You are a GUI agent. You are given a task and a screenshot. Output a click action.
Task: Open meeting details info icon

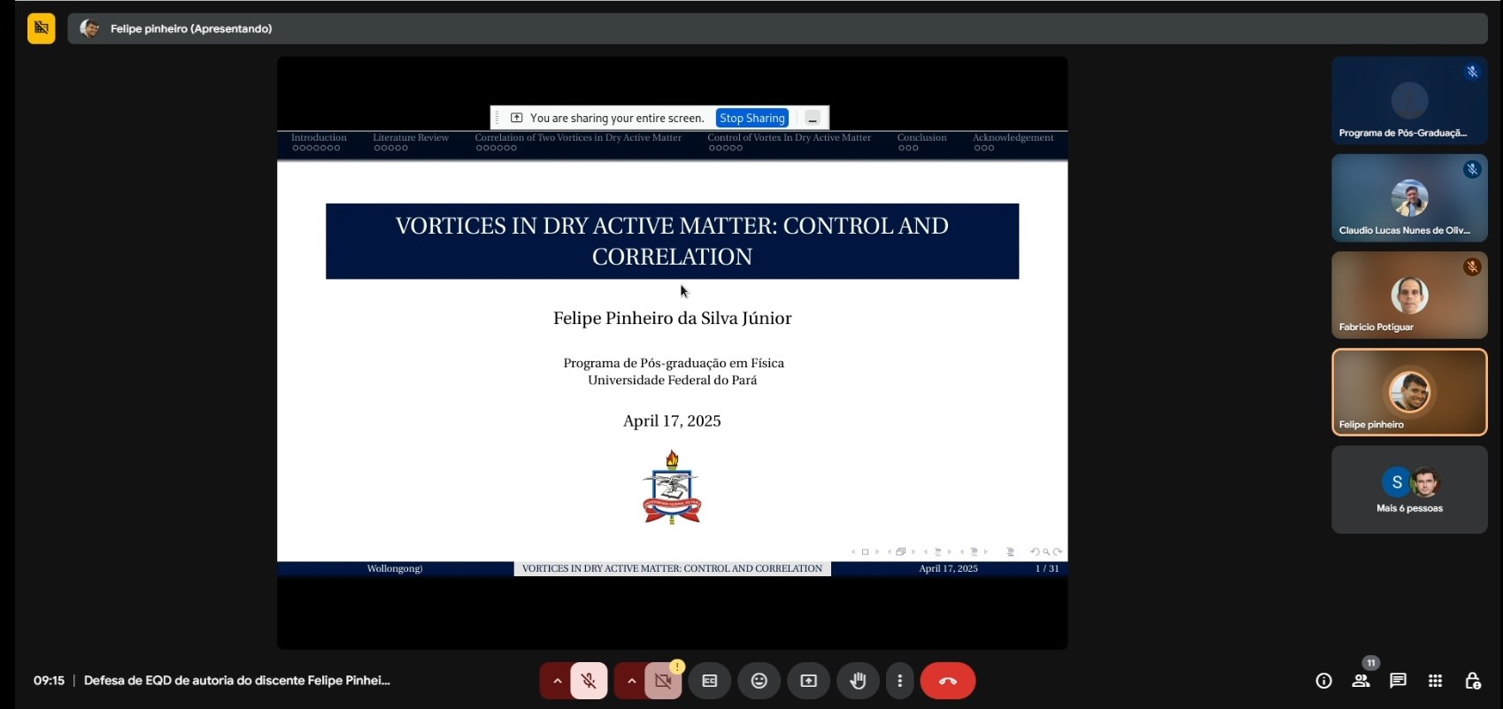1323,681
